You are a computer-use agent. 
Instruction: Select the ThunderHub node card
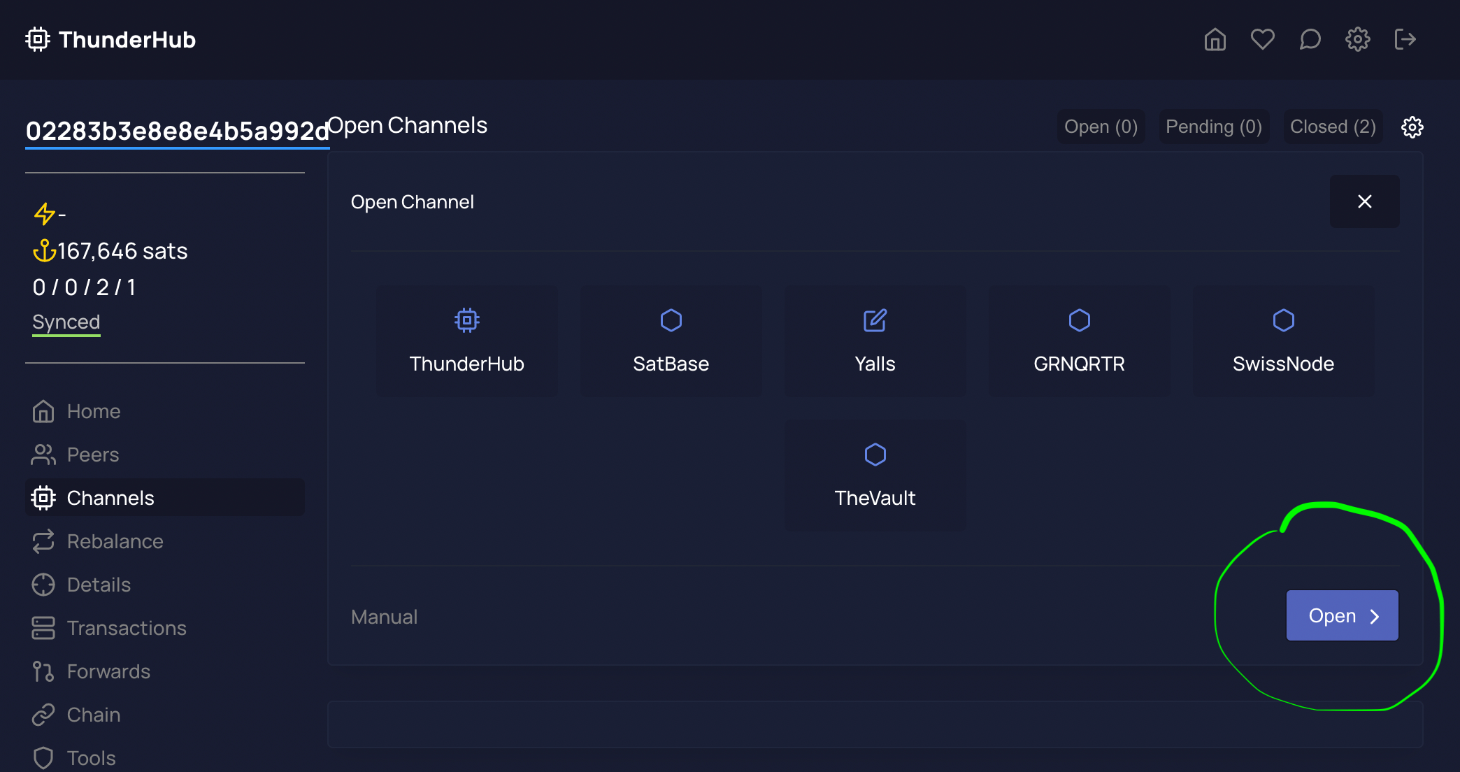467,341
